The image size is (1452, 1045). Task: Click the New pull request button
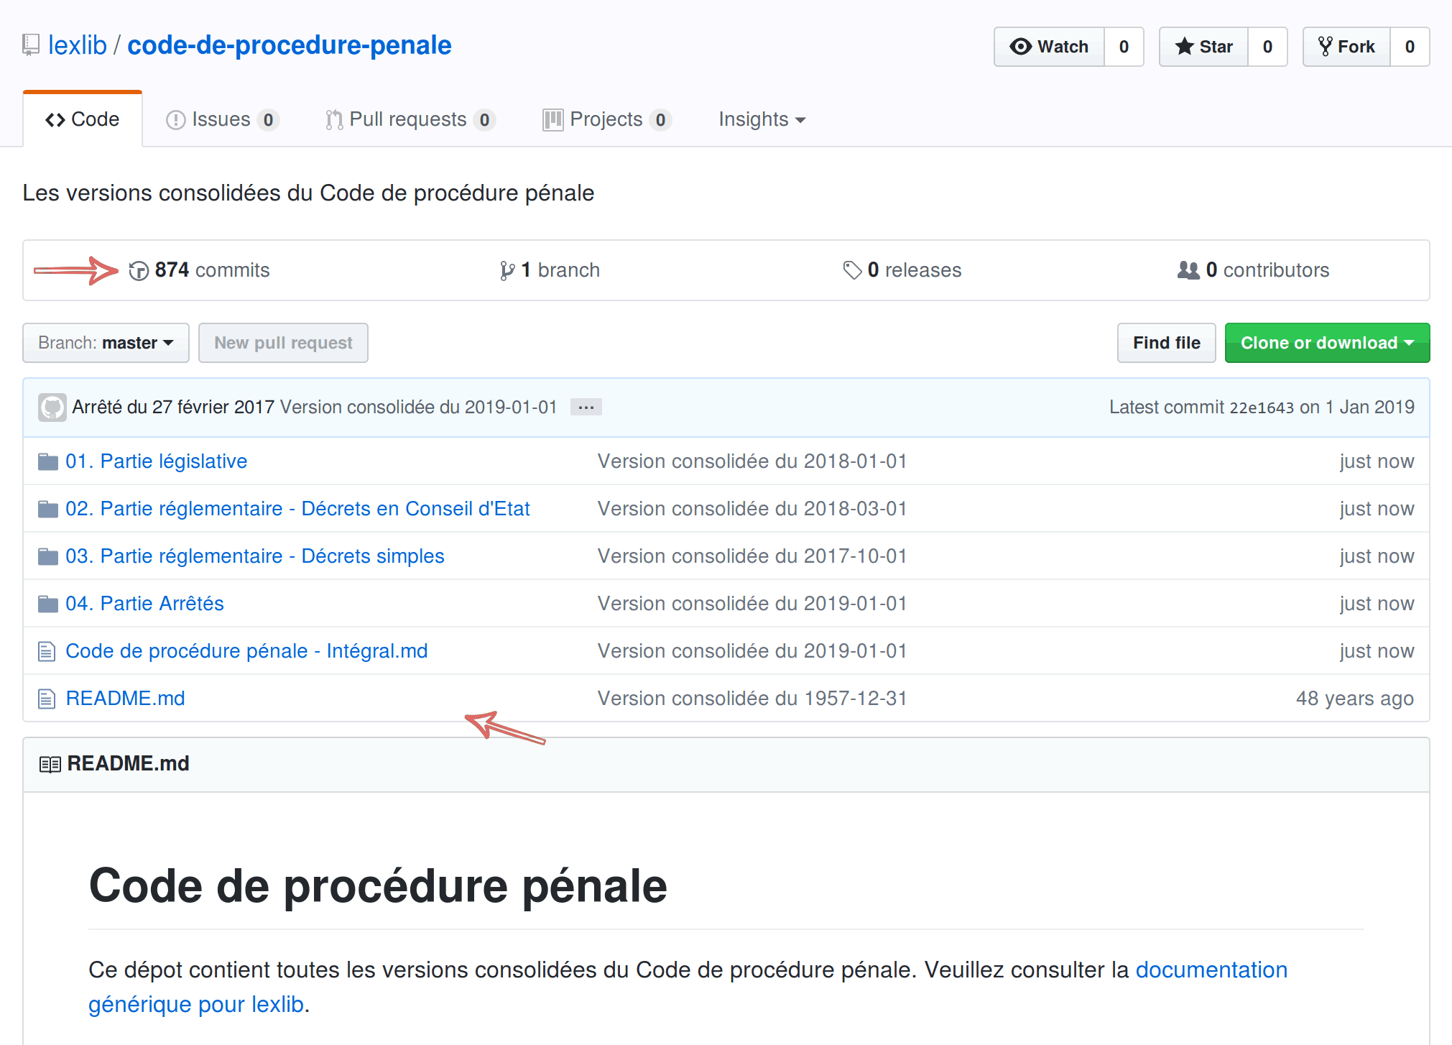pyautogui.click(x=283, y=343)
